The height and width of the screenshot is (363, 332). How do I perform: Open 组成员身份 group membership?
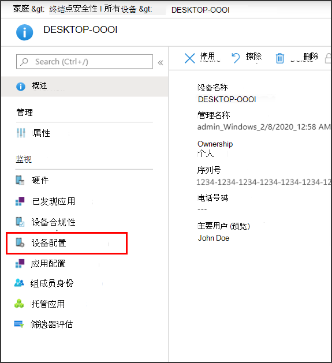click(x=52, y=283)
